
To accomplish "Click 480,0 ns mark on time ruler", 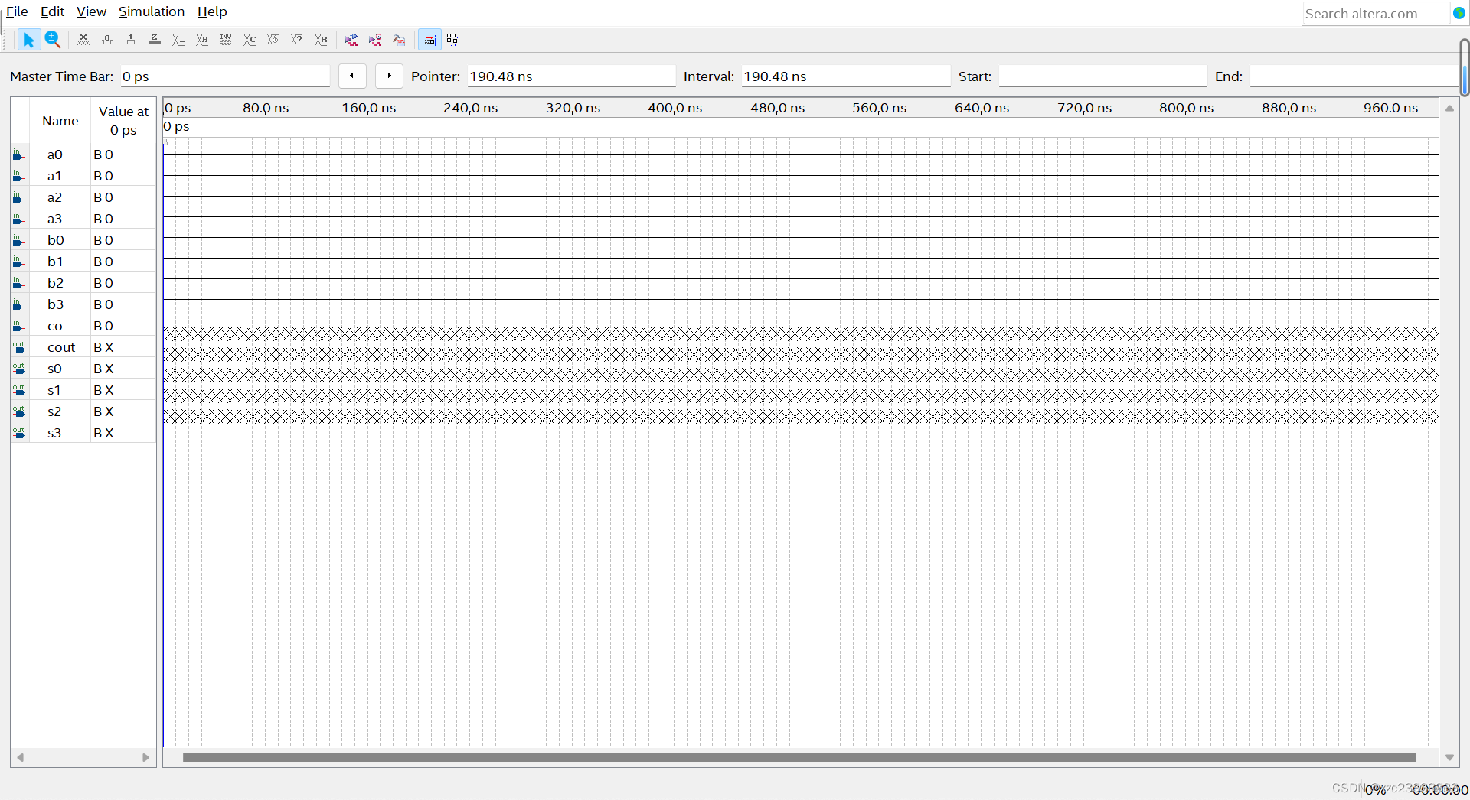I will [777, 108].
